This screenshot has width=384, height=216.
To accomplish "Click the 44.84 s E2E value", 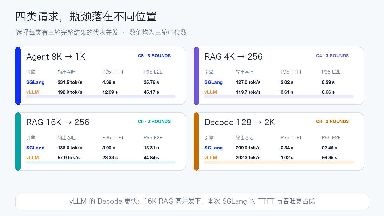I will 151,158.
